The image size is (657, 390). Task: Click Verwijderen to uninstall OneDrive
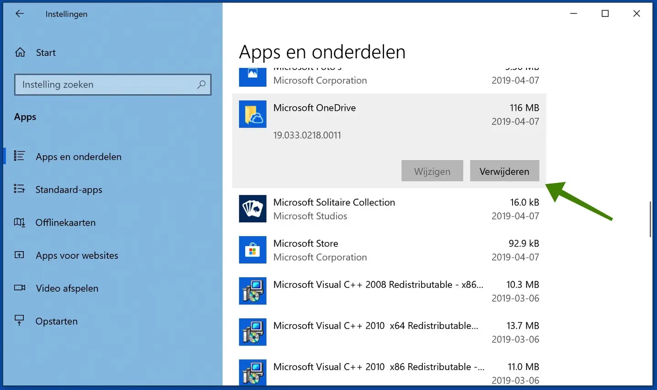click(504, 171)
